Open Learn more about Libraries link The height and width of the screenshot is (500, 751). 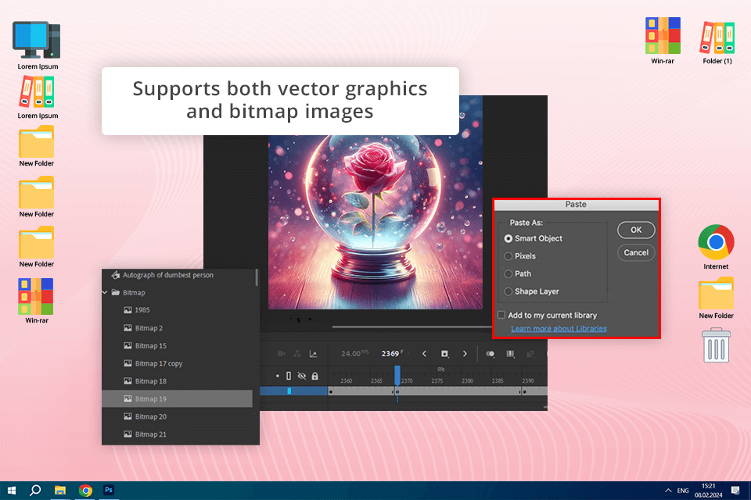pyautogui.click(x=559, y=329)
